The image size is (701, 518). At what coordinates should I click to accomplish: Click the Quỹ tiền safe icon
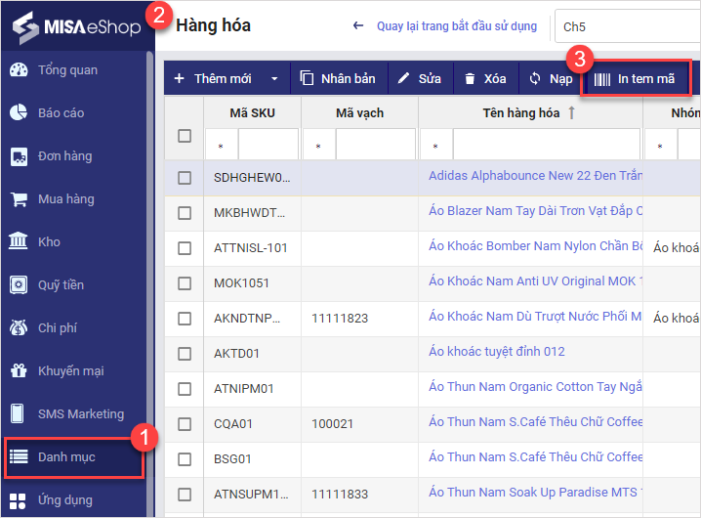19,284
